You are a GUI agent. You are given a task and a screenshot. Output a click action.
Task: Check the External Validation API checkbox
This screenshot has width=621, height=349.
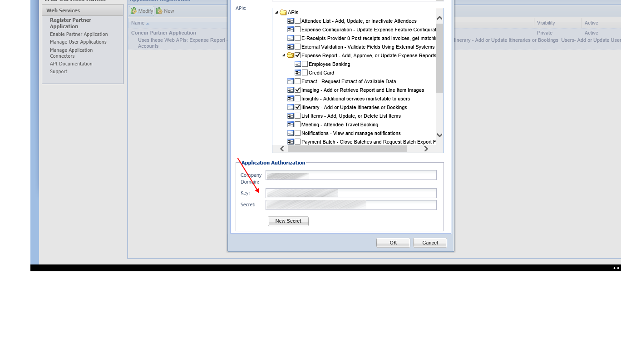[298, 47]
